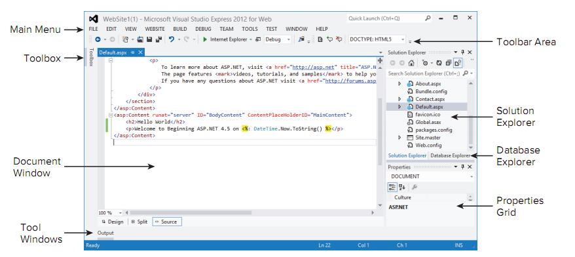Screen dimensions: 575x257
Task: Click the Home icon in Solution Explorer
Action: click(x=411, y=63)
